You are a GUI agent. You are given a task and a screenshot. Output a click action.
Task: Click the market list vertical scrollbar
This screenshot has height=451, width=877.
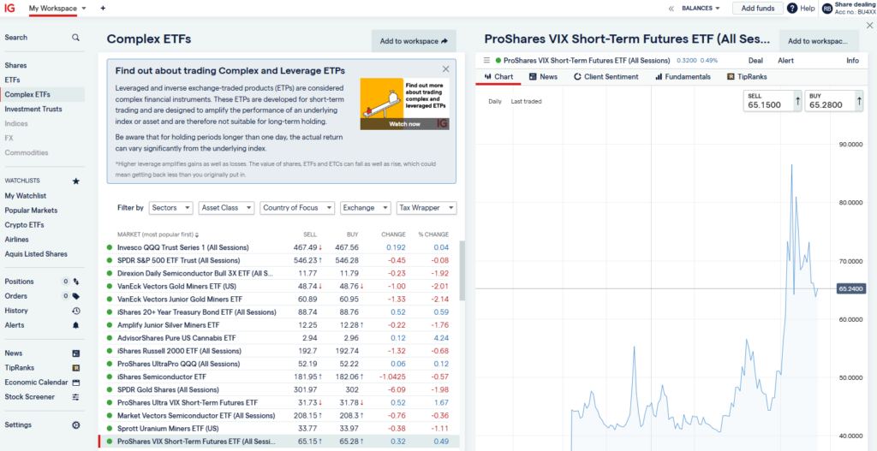click(x=462, y=271)
